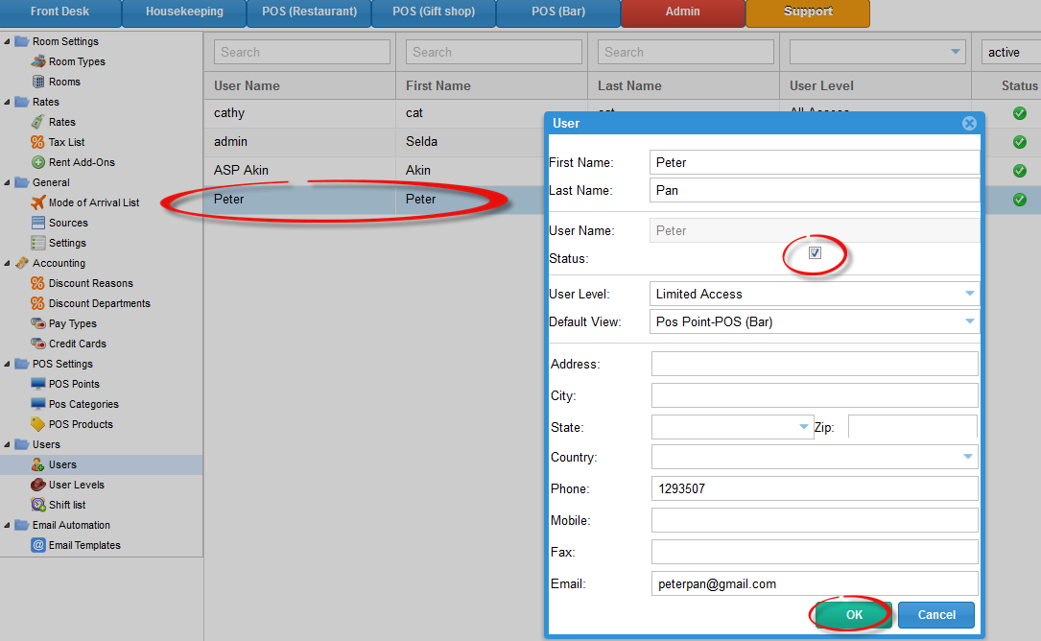The width and height of the screenshot is (1041, 641).
Task: Toggle the Status checkbox in User dialog
Action: (x=815, y=253)
